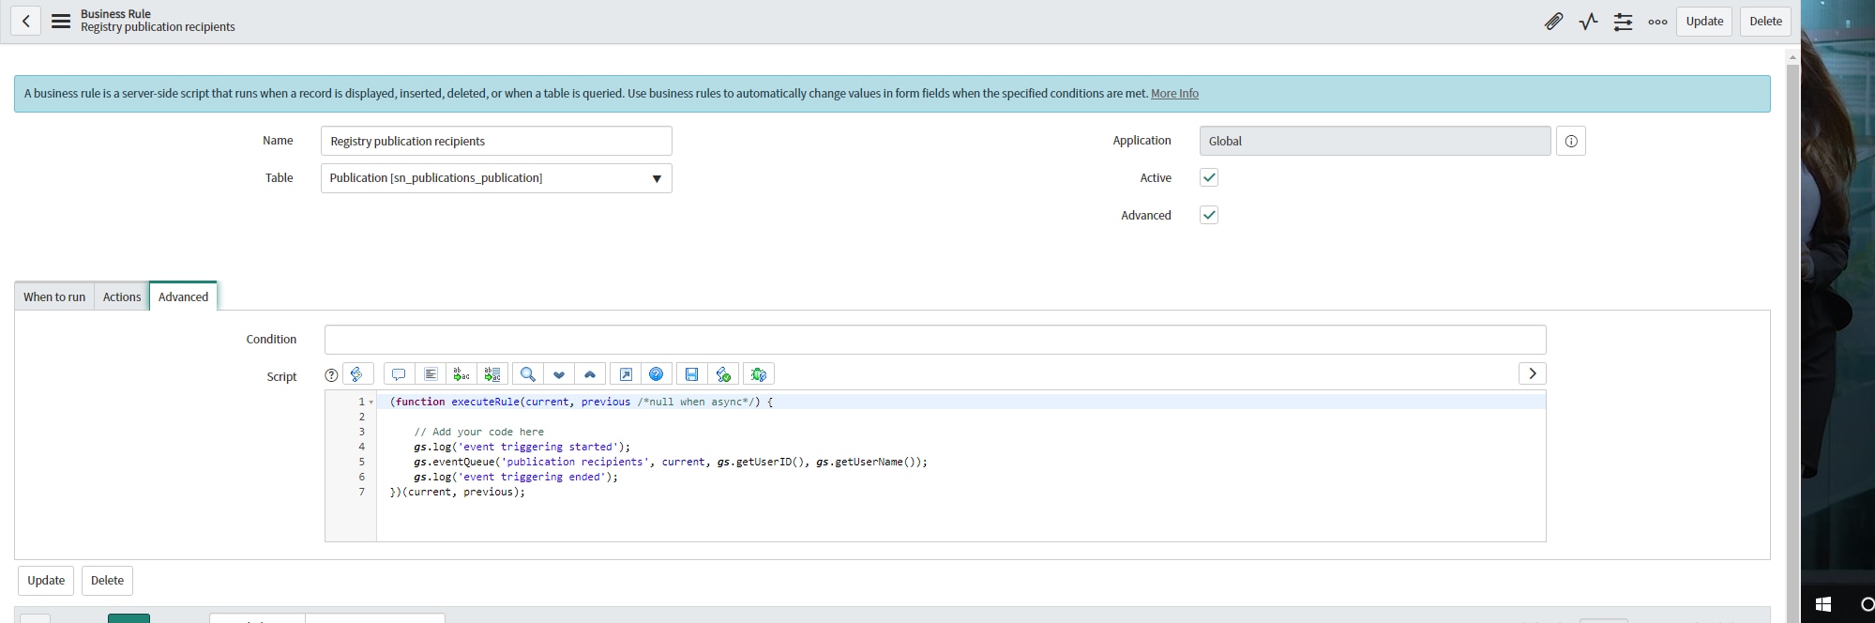Click the Global application field
This screenshot has width=1875, height=623.
pyautogui.click(x=1375, y=141)
